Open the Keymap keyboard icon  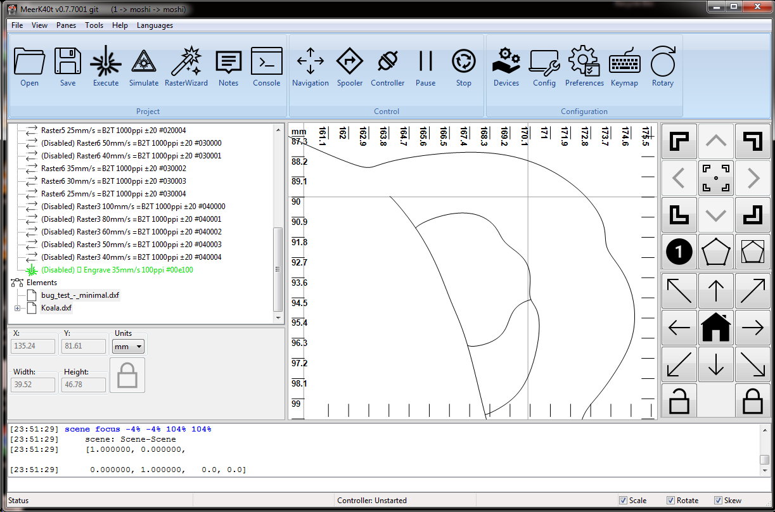625,67
